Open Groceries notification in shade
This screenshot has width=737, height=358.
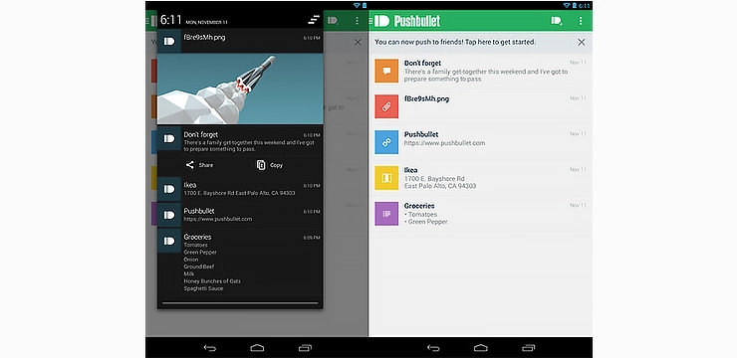coord(240,262)
